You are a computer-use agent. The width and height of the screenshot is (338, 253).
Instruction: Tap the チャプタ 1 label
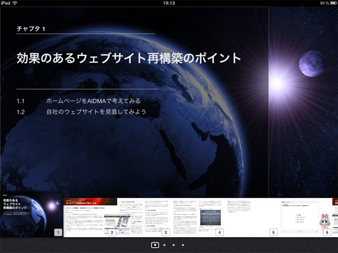click(31, 28)
